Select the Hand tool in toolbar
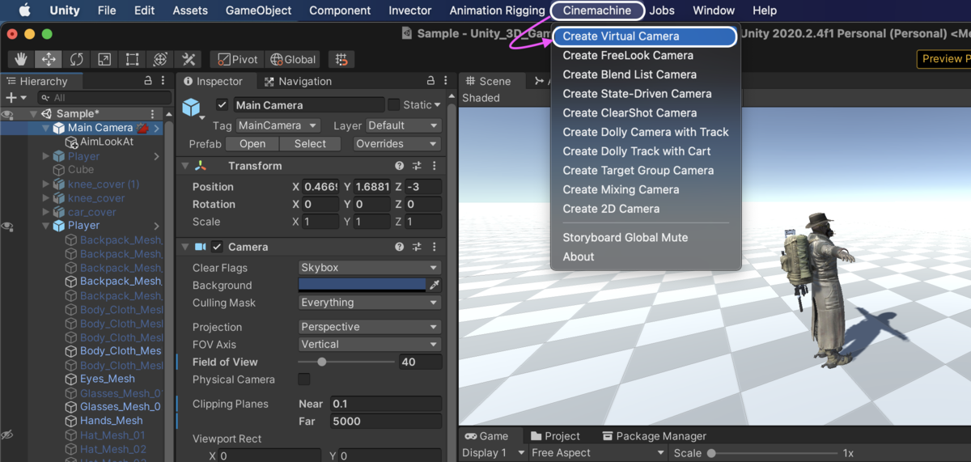 point(21,59)
